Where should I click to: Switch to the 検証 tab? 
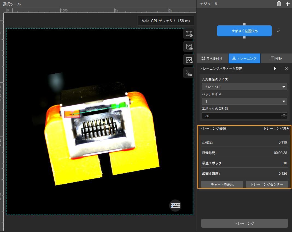pos(276,59)
